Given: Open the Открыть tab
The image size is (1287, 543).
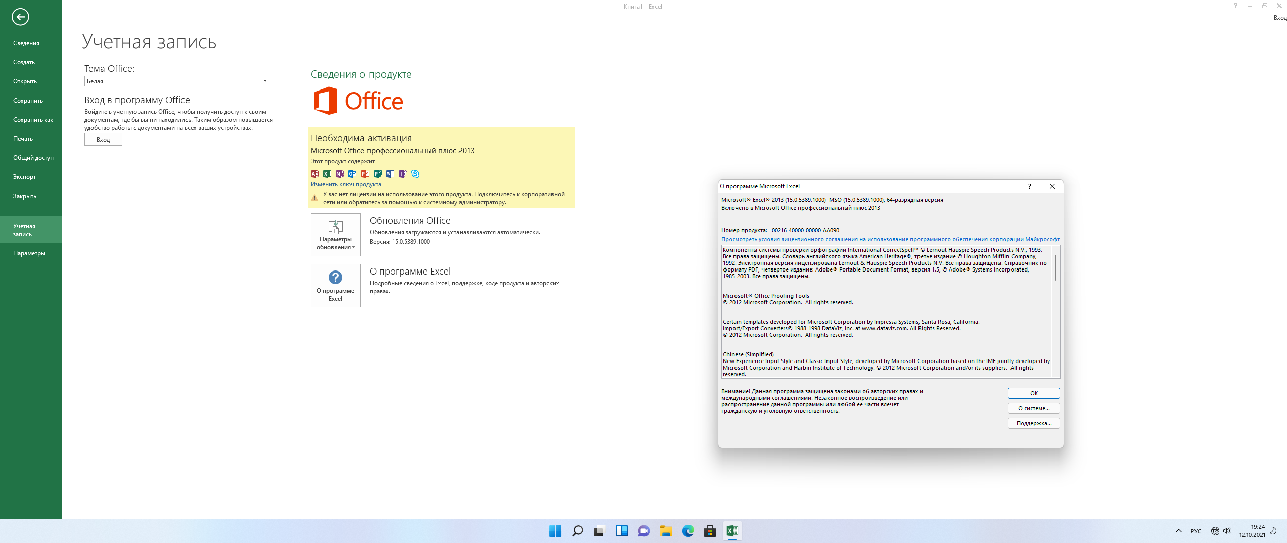Looking at the screenshot, I should [31, 81].
